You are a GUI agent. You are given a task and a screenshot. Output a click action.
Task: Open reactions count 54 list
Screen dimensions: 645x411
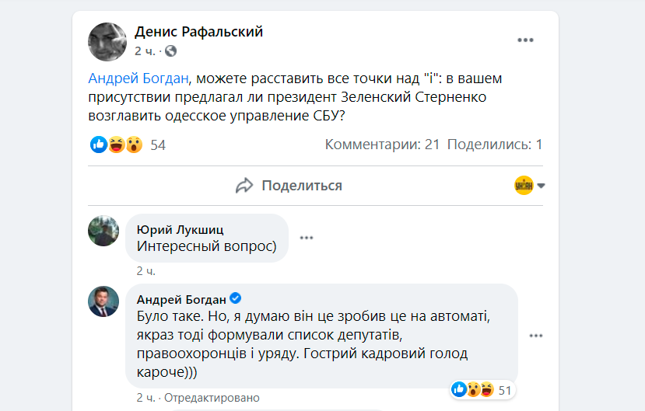(x=158, y=145)
